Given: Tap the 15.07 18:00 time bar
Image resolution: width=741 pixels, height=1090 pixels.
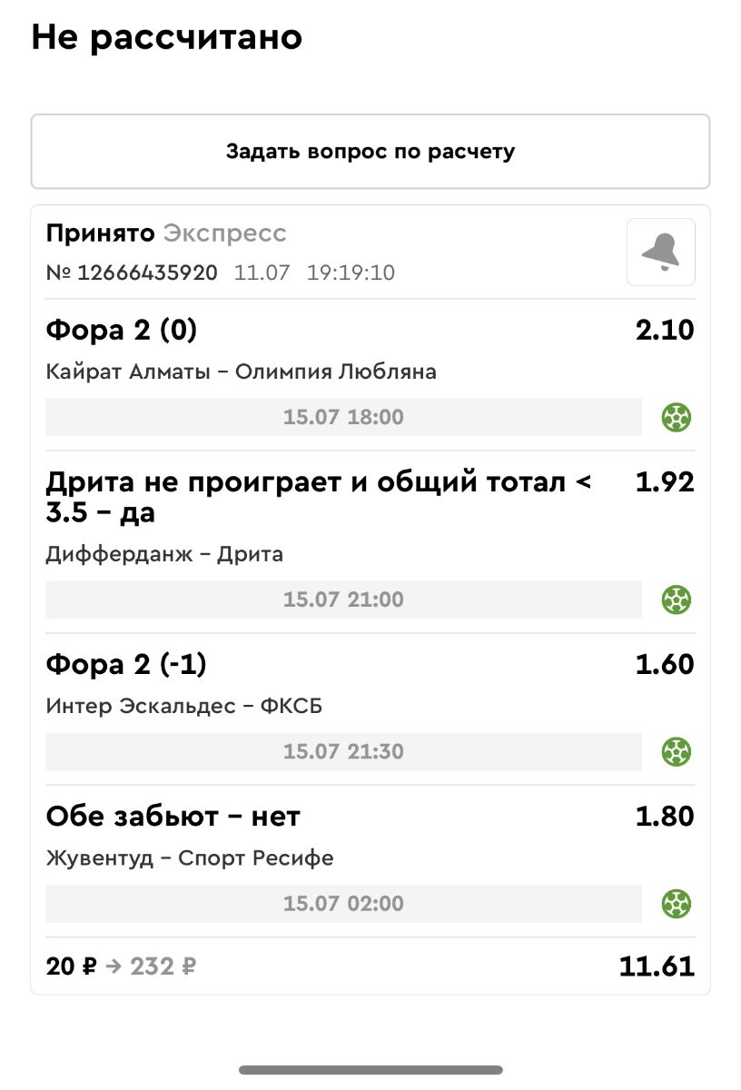Looking at the screenshot, I should tap(343, 418).
